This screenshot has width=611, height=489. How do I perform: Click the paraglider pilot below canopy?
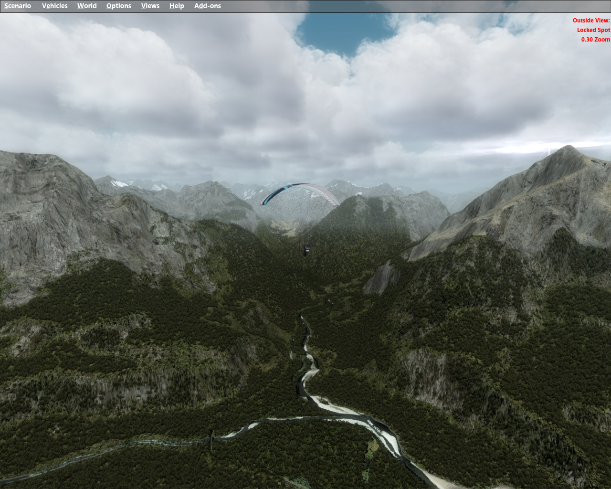click(x=307, y=248)
